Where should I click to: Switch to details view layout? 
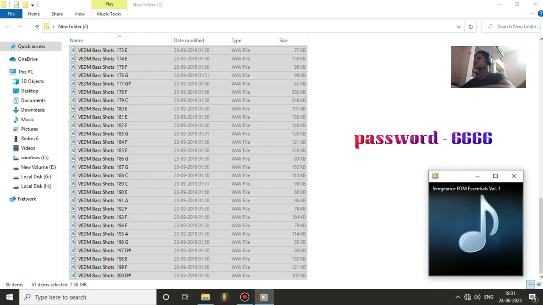(530, 285)
